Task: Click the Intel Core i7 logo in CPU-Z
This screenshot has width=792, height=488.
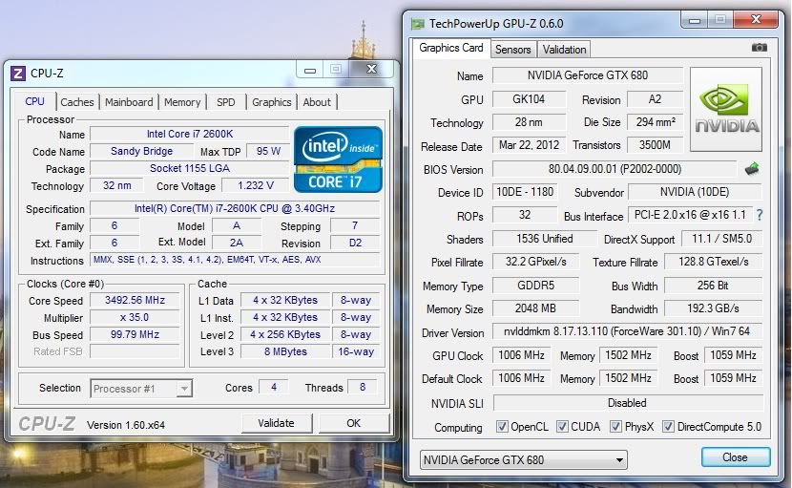Action: pyautogui.click(x=338, y=159)
